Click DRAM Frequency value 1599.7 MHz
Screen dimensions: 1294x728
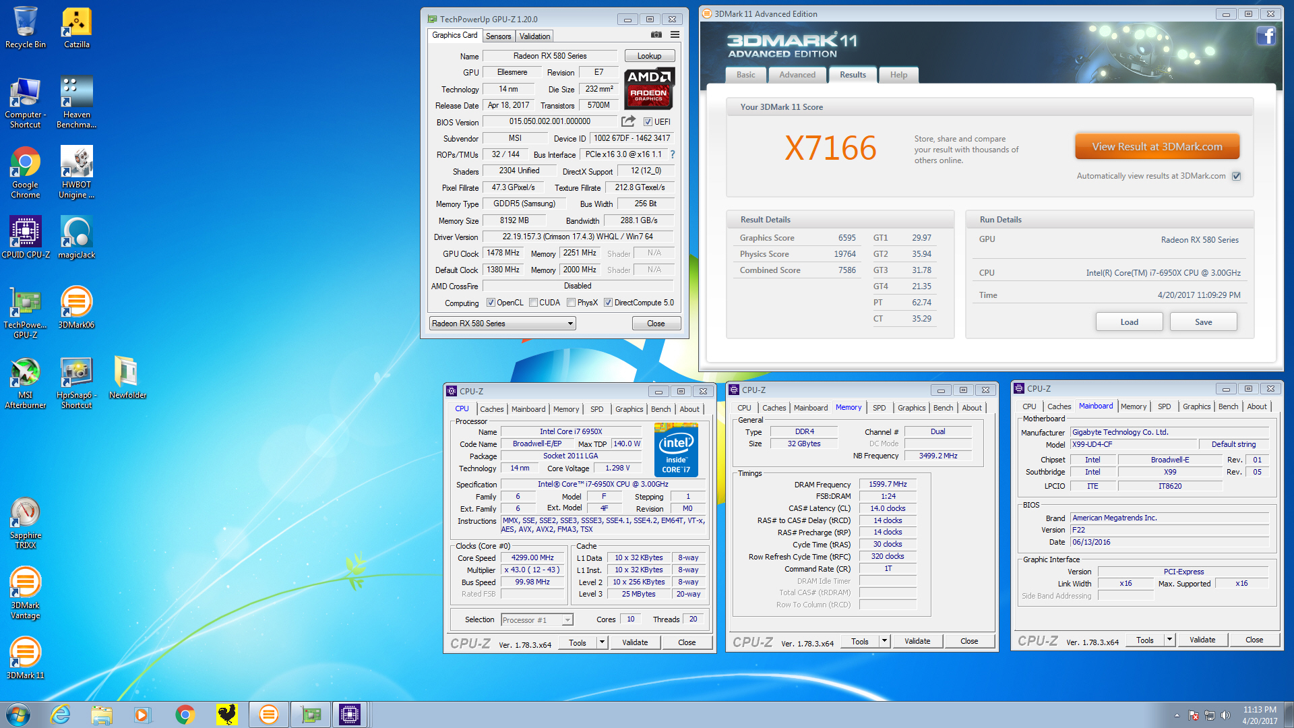tap(888, 484)
